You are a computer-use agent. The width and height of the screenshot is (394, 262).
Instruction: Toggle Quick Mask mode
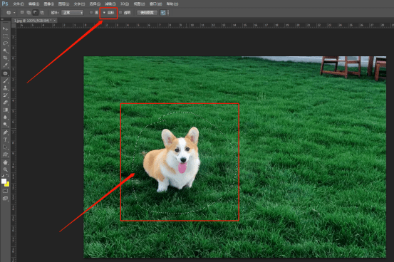[5, 191]
